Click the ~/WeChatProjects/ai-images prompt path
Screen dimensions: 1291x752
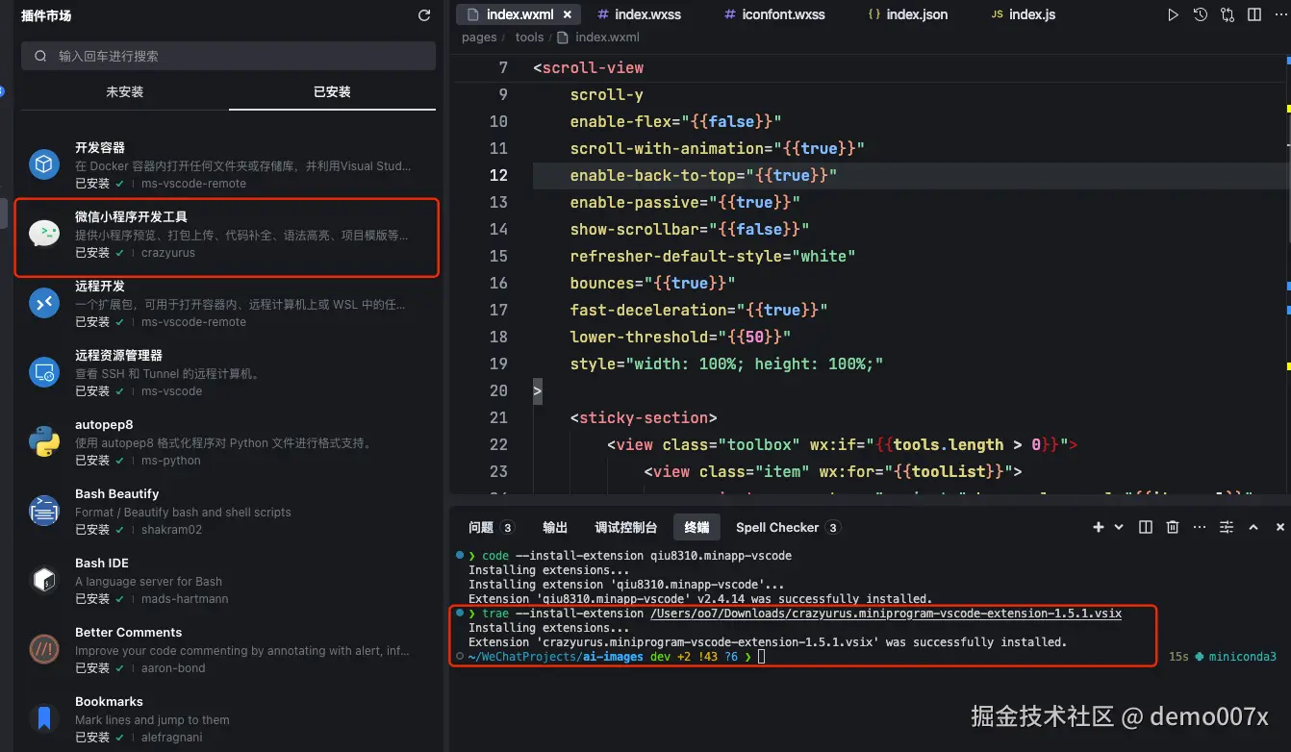556,657
